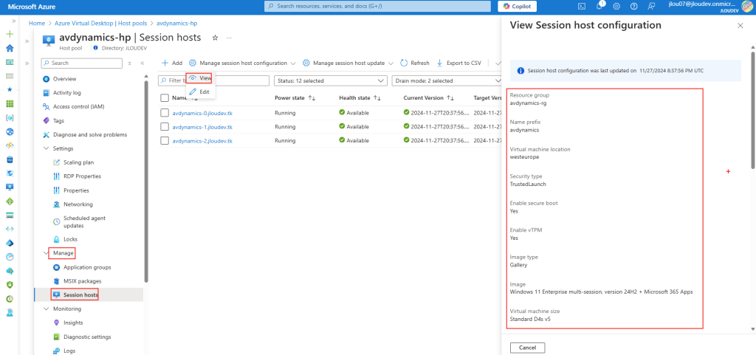
Task: Open portal Settings gear in top bar
Action: pos(616,6)
